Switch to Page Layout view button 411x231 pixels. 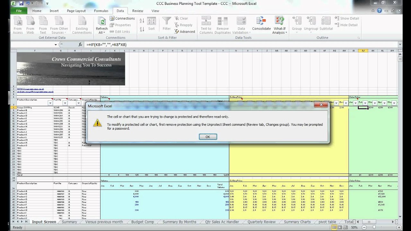(339, 227)
